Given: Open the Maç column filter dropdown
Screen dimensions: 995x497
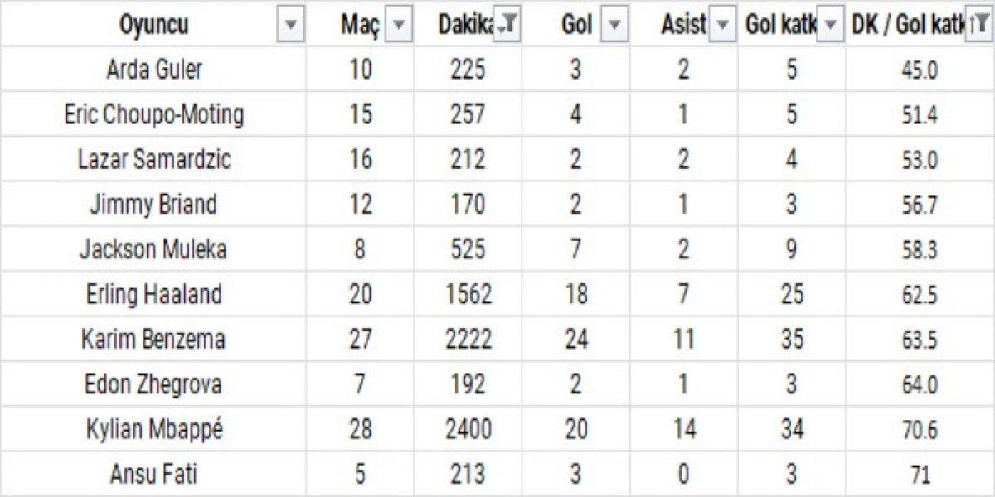Looking at the screenshot, I should tap(399, 26).
